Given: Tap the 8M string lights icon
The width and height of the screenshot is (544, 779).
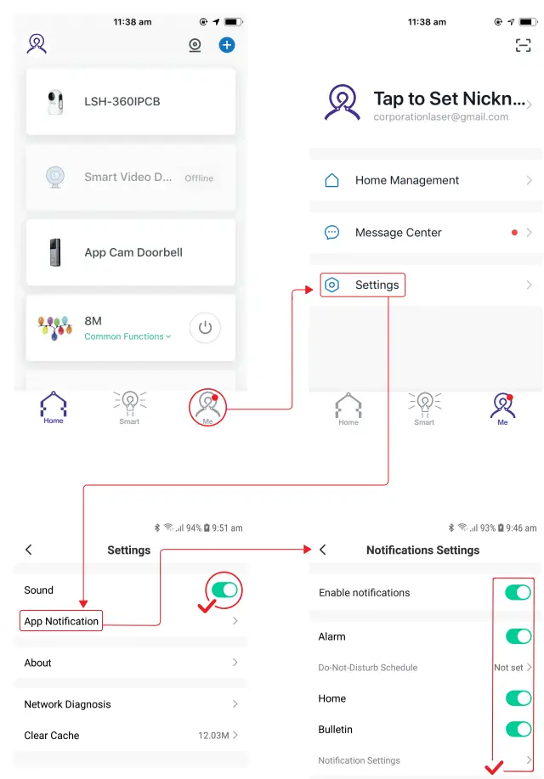Looking at the screenshot, I should click(x=54, y=327).
